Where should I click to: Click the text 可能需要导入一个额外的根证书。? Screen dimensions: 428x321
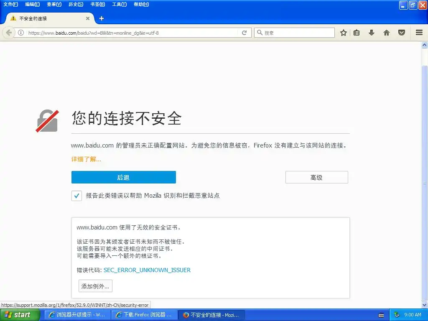click(x=120, y=256)
